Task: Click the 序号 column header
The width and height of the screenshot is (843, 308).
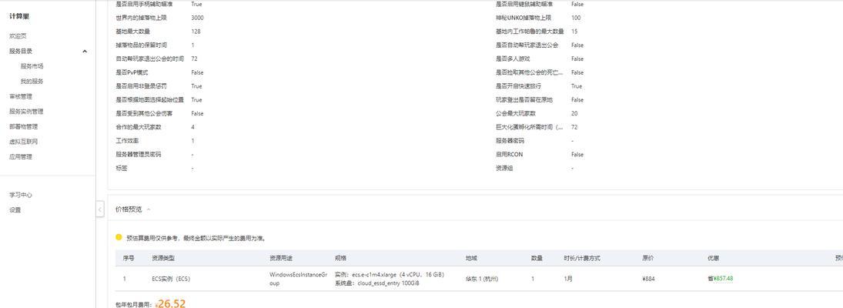Action: 129,258
